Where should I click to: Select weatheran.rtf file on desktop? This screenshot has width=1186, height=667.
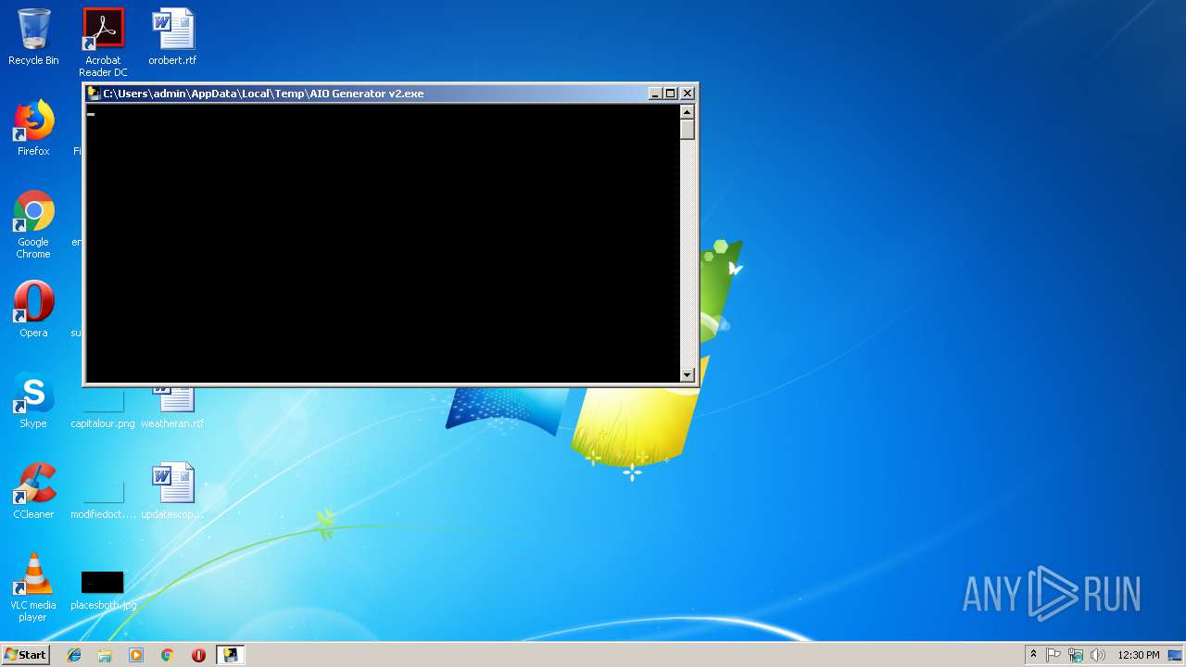[172, 408]
